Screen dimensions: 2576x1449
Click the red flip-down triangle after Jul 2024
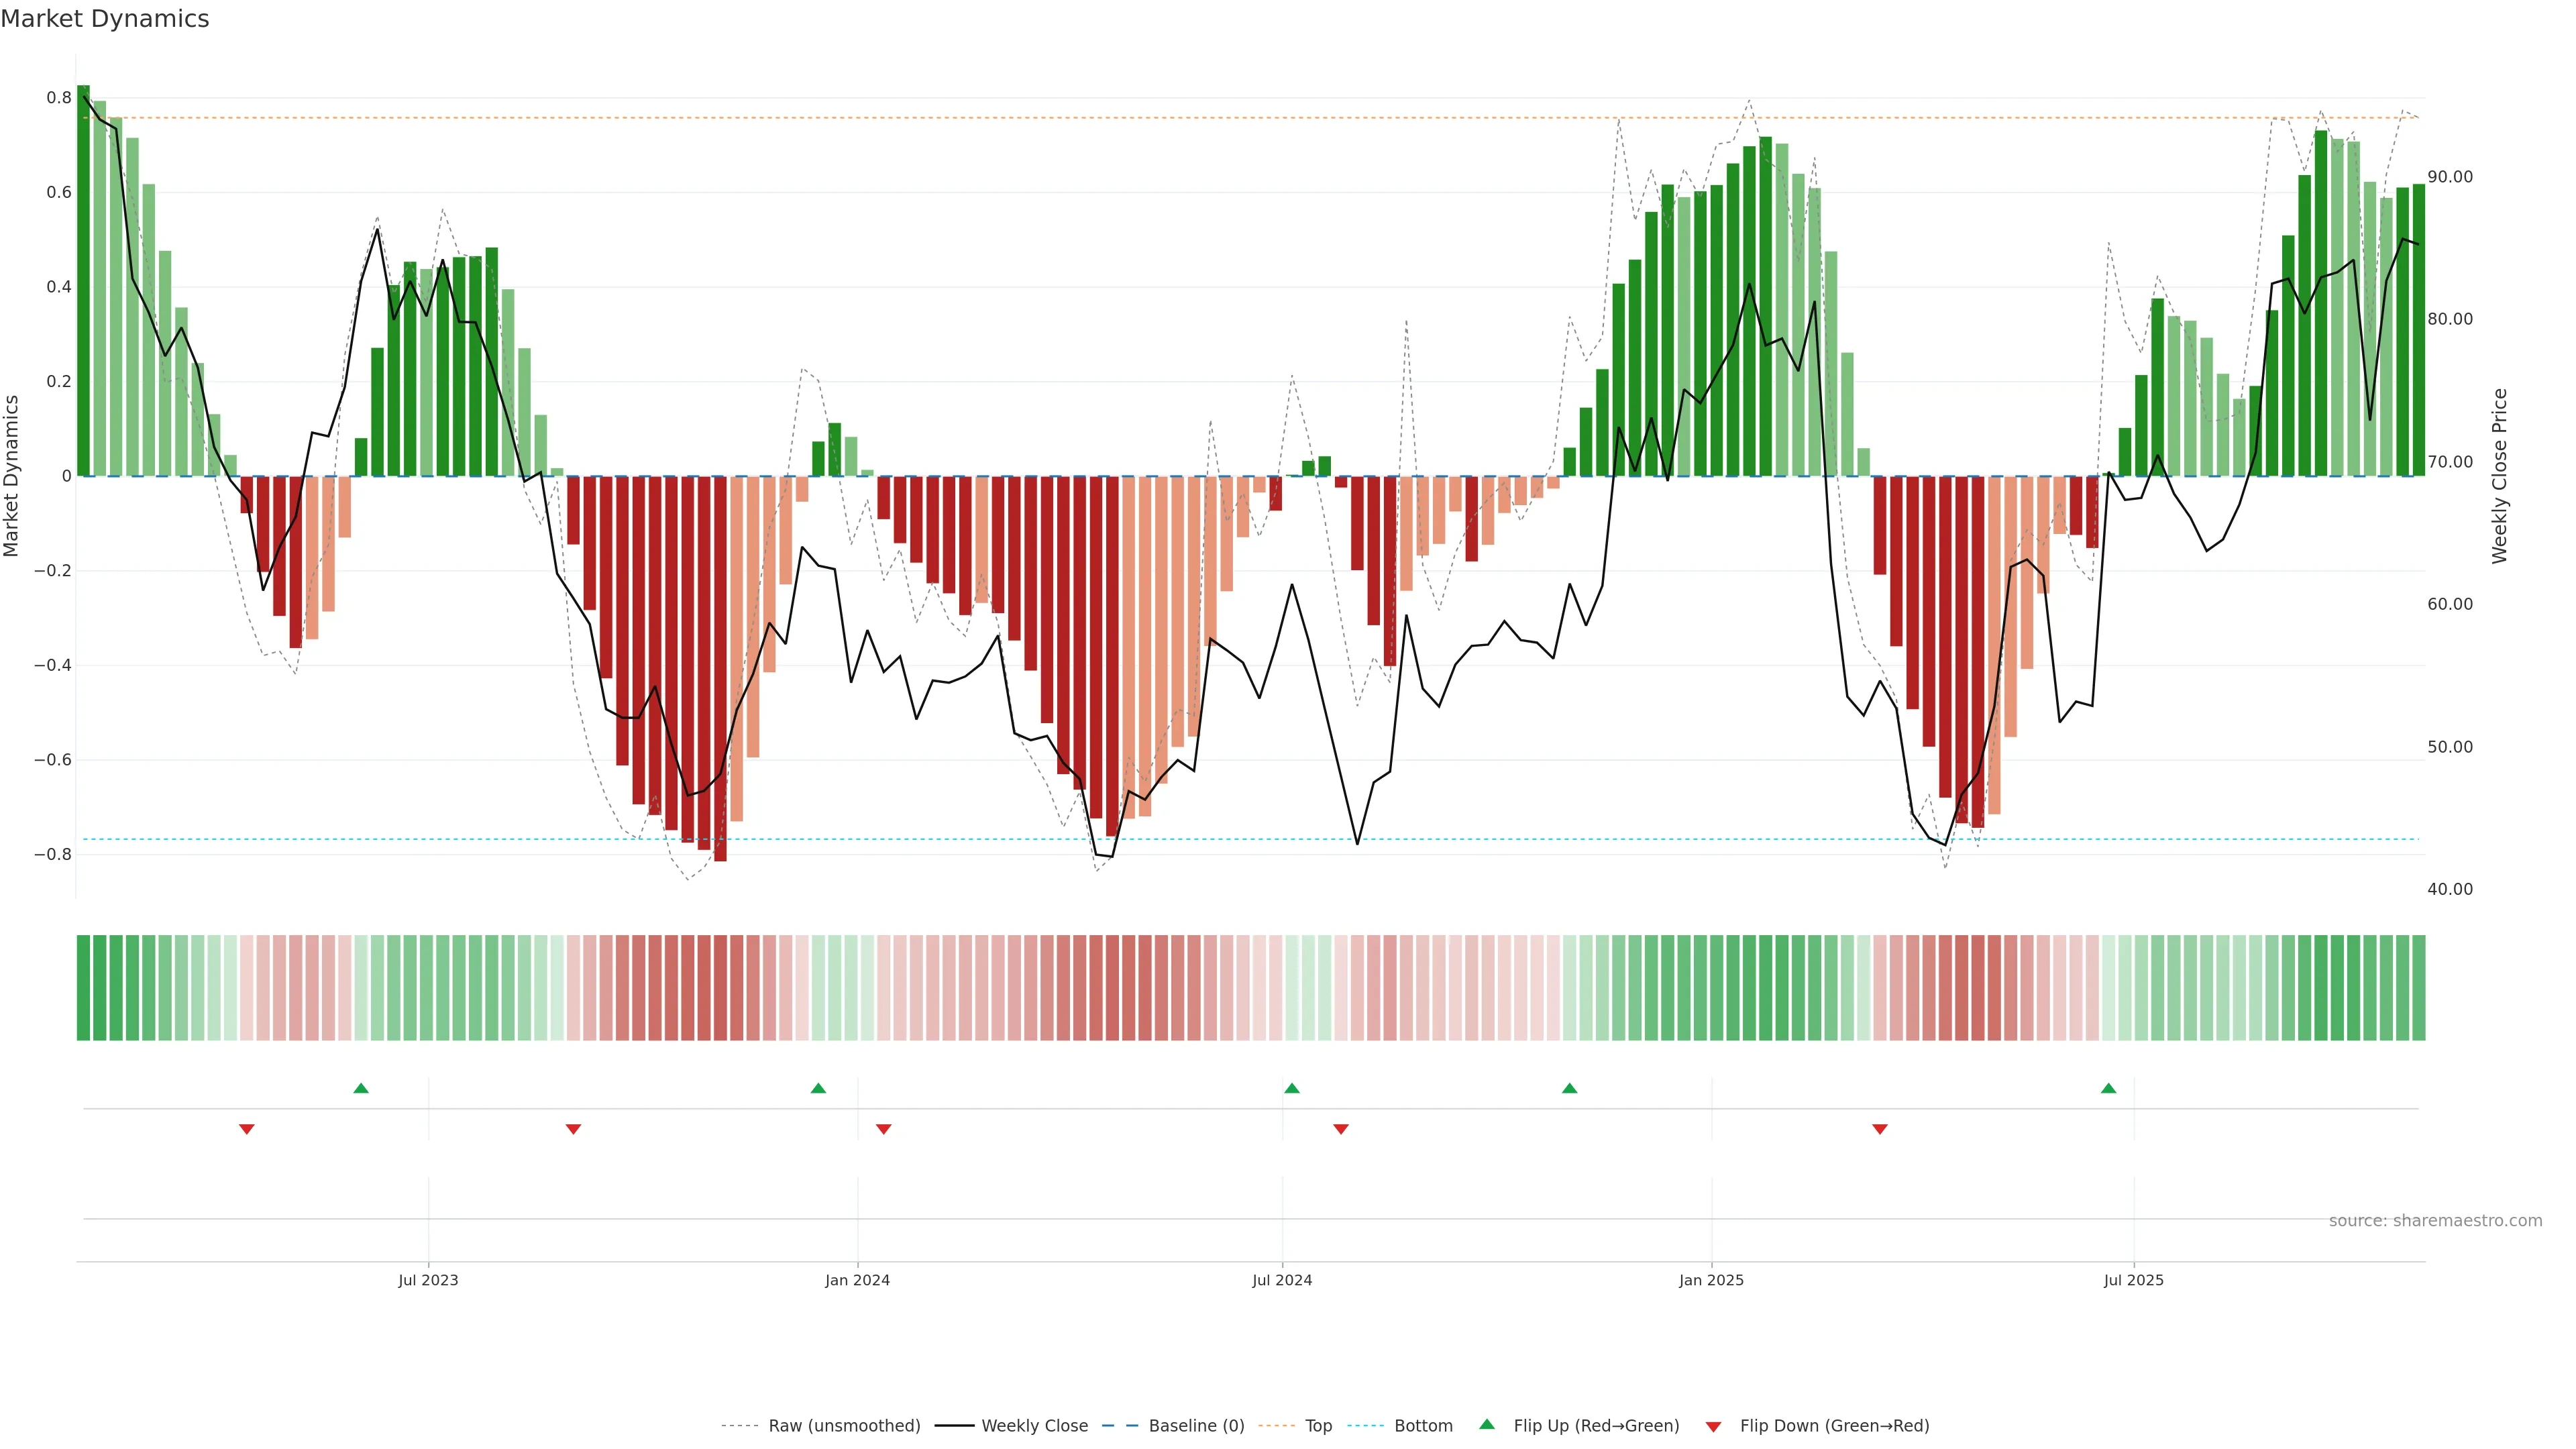click(1341, 1129)
